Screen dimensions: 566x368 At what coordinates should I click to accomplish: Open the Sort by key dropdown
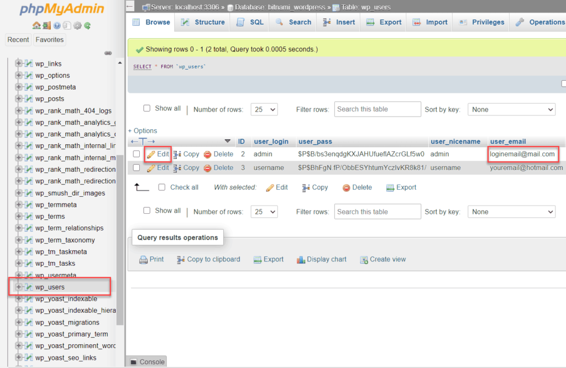tap(511, 109)
